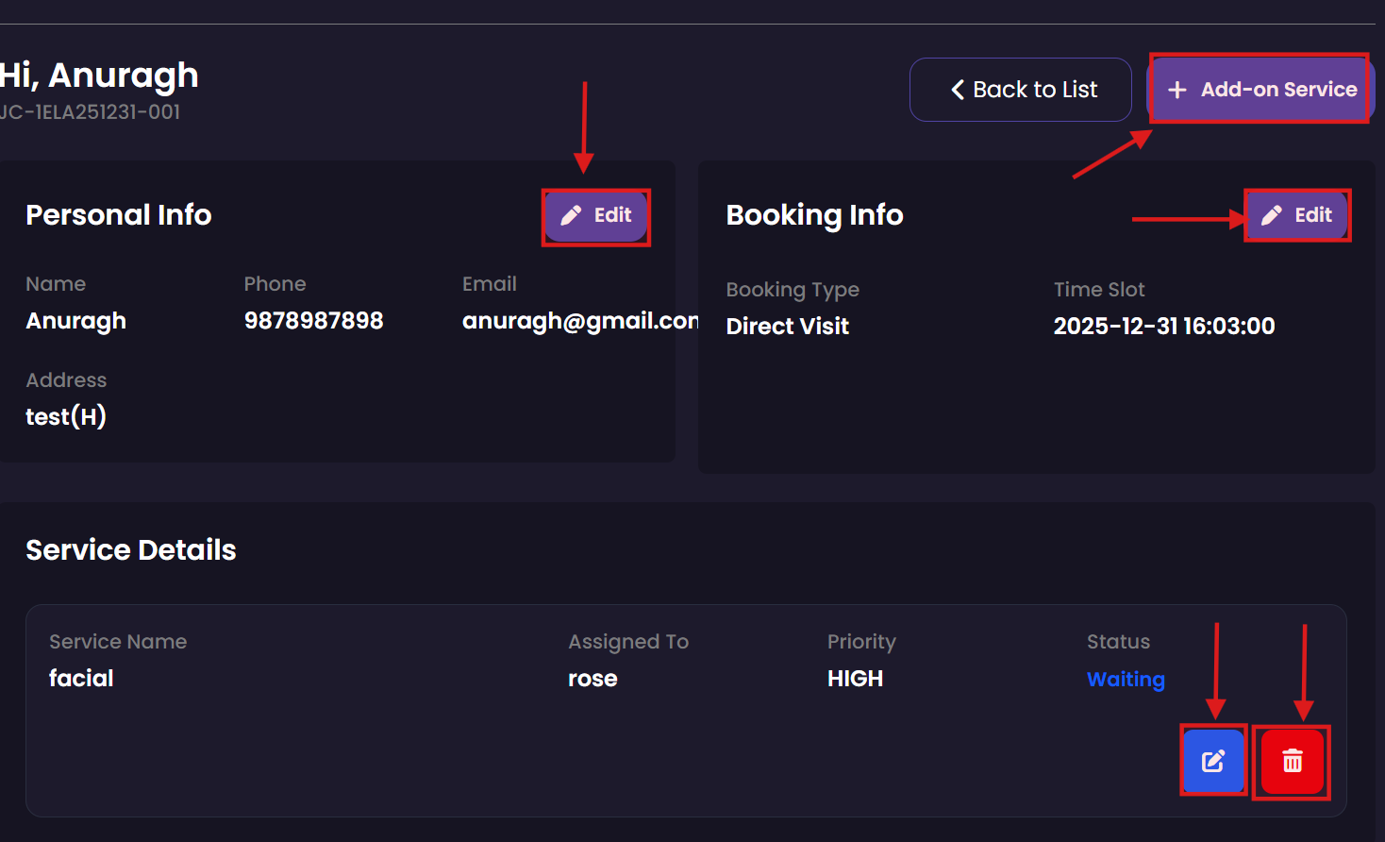Click the HIGH priority value
The height and width of the screenshot is (842, 1385).
(x=855, y=679)
